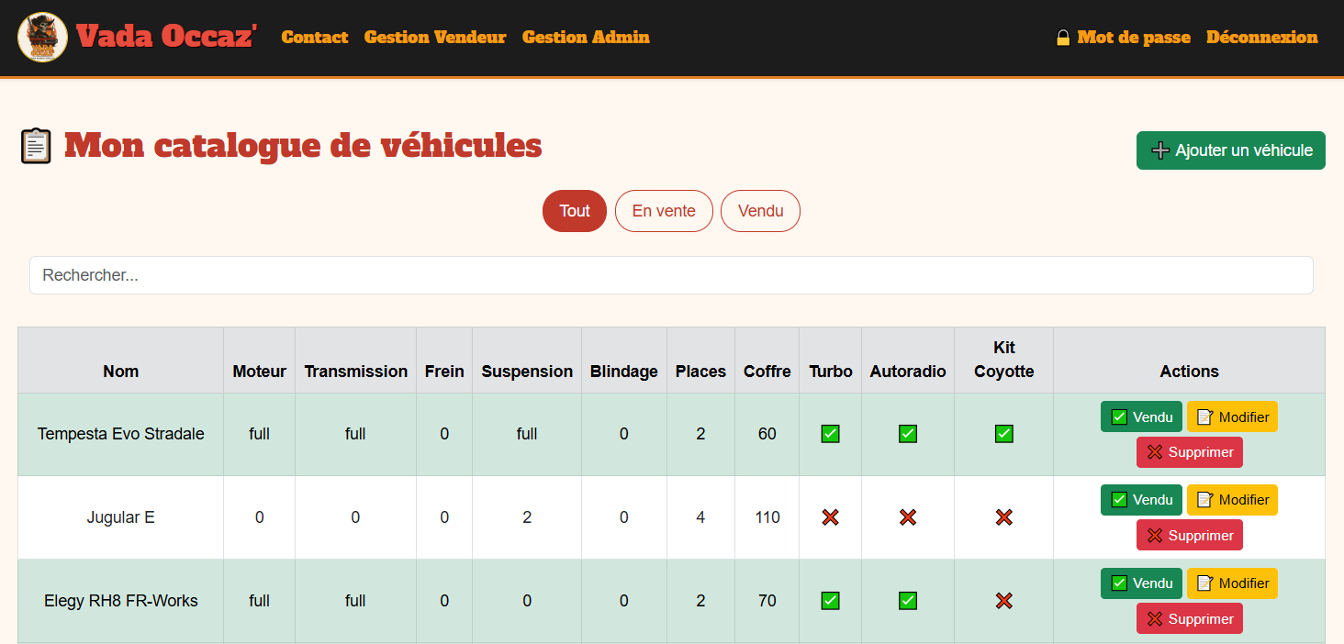
Task: Focus the Rechercher search field
Action: [x=671, y=275]
